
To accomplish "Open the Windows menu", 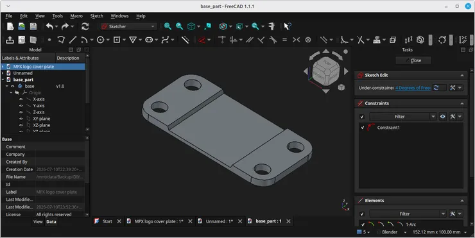I will [x=119, y=16].
